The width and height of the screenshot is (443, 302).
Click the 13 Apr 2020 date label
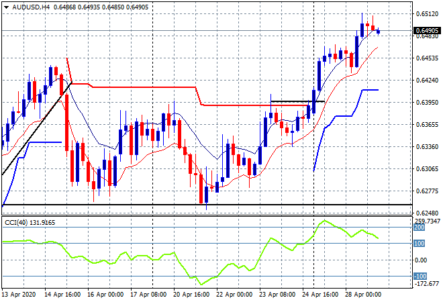[19, 295]
